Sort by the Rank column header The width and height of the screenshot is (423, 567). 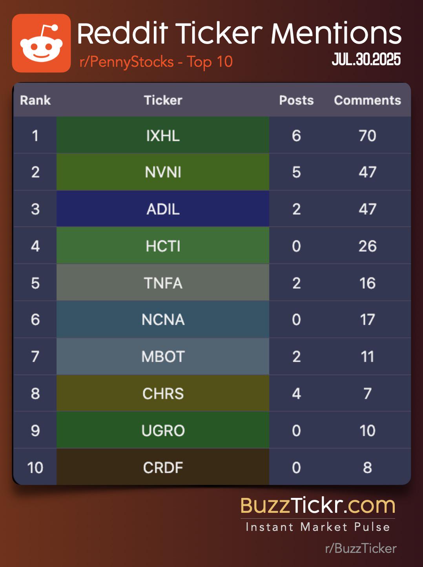click(35, 100)
